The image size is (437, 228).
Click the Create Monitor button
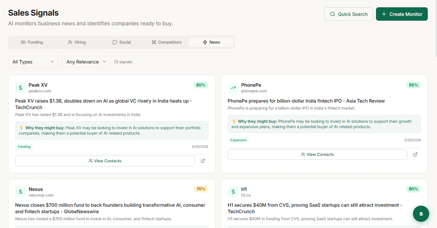tap(402, 14)
